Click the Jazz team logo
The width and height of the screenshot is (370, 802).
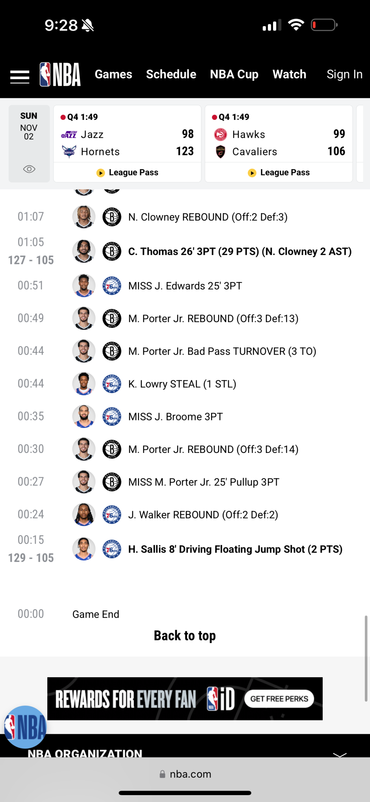69,135
